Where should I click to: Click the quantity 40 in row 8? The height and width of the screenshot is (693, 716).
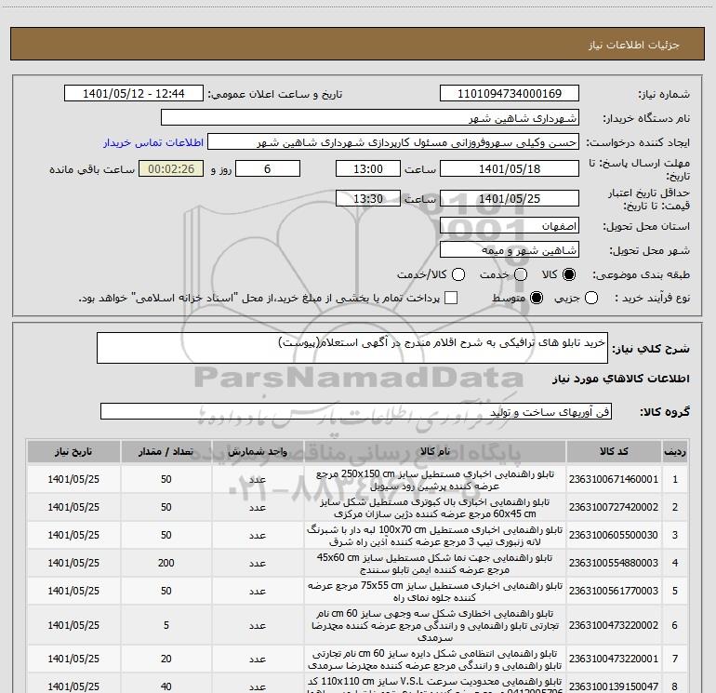pos(166,686)
